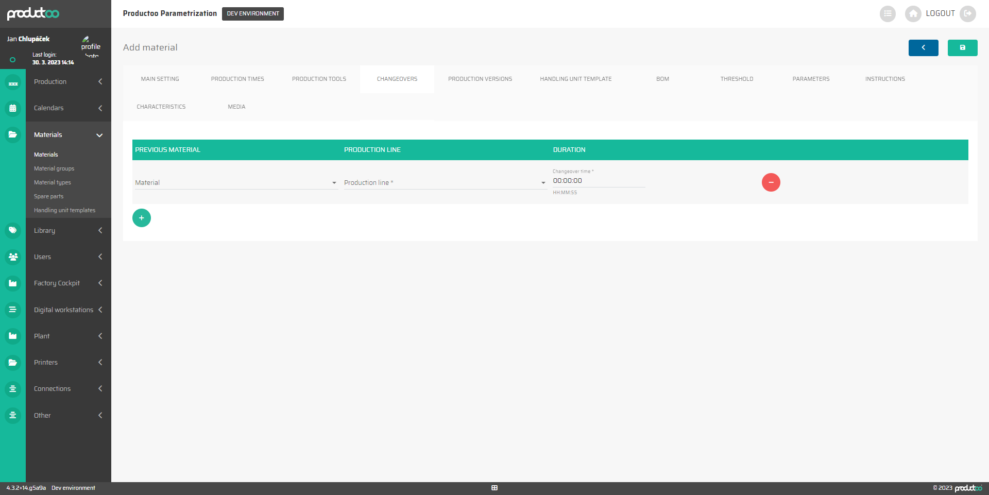The width and height of the screenshot is (989, 495).
Task: Click the red remove changeover row button
Action: tap(771, 182)
